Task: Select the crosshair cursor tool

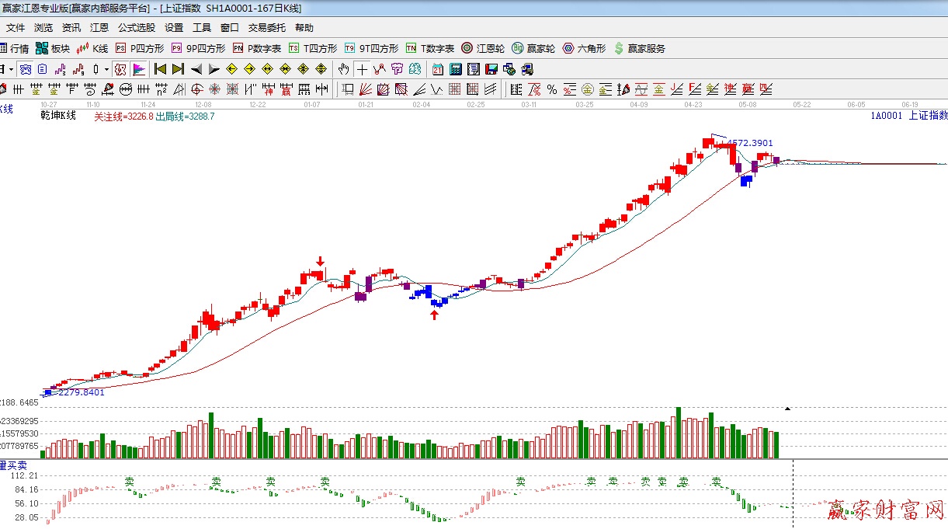Action: [362, 69]
